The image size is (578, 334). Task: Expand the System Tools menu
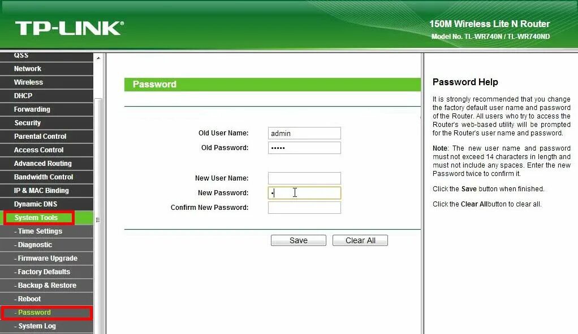point(38,217)
